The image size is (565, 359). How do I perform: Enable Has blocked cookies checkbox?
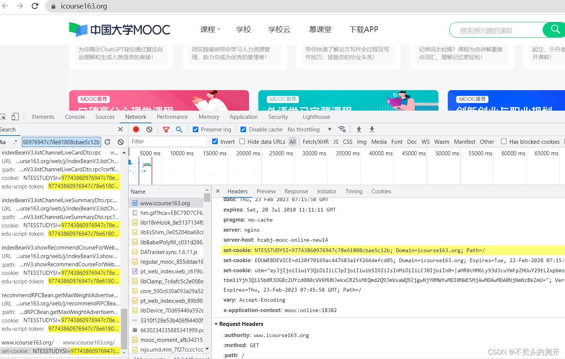point(504,141)
